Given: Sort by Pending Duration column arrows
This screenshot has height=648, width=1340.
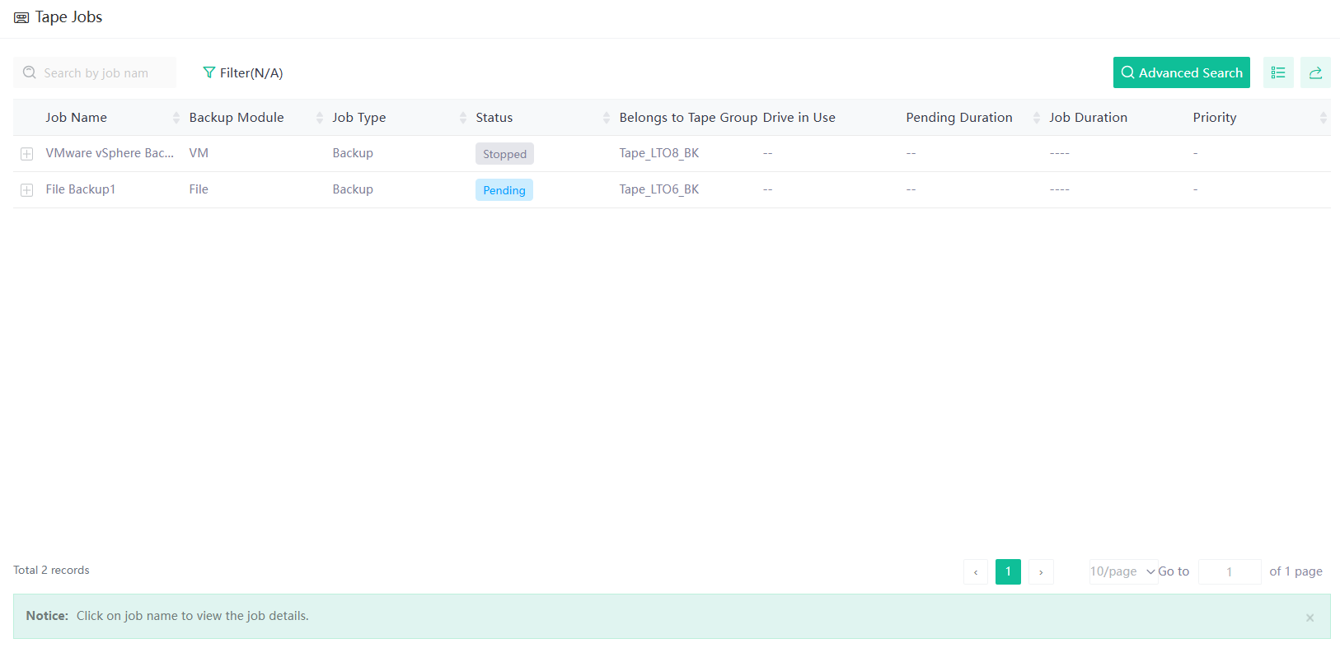Looking at the screenshot, I should [1037, 118].
